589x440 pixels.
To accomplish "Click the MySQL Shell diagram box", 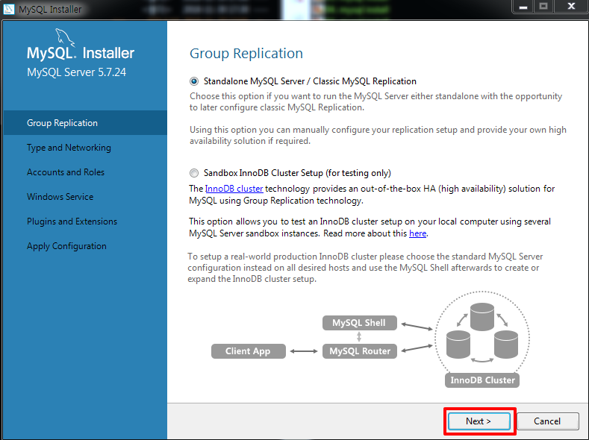I will point(360,323).
